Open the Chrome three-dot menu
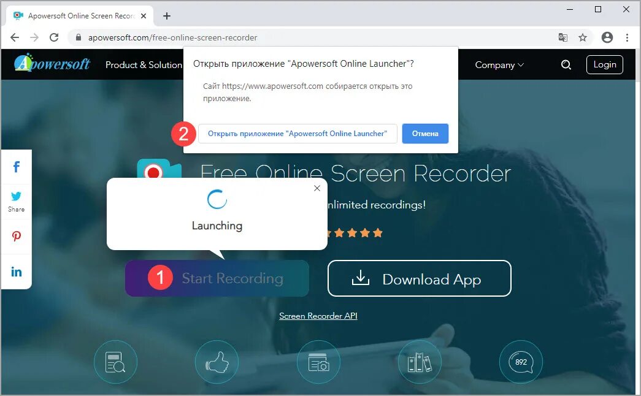This screenshot has height=396, width=641. tap(627, 37)
